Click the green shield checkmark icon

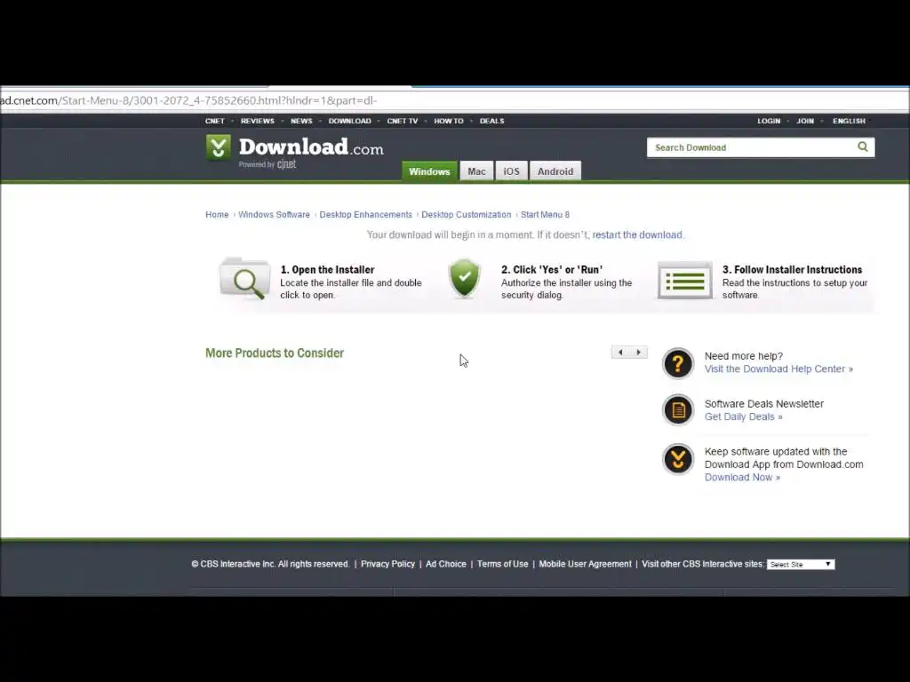click(x=464, y=278)
